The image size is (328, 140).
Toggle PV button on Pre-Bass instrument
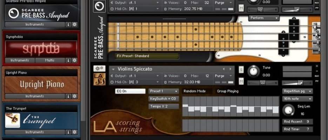tap(317, 8)
